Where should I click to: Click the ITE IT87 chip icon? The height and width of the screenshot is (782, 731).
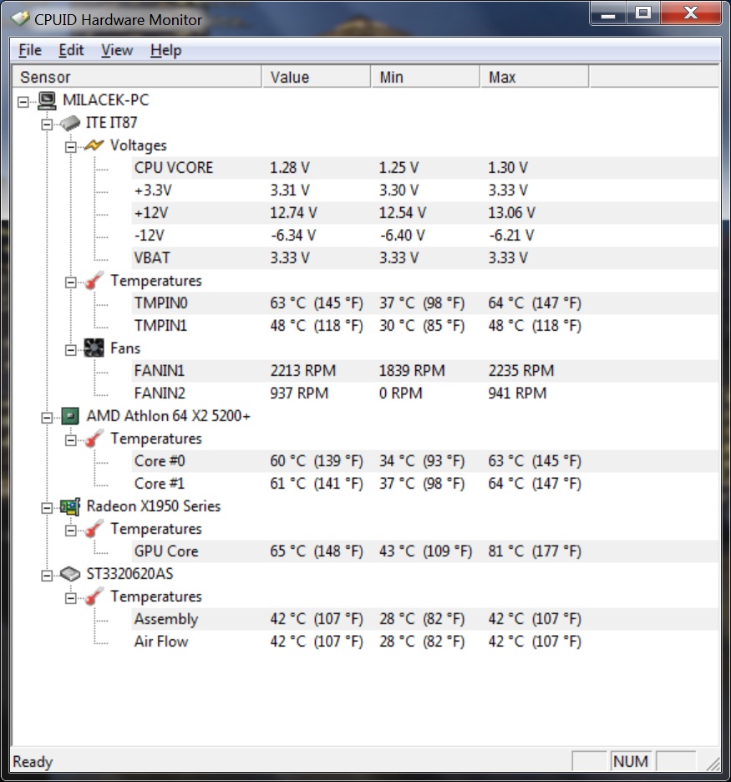pyautogui.click(x=70, y=123)
